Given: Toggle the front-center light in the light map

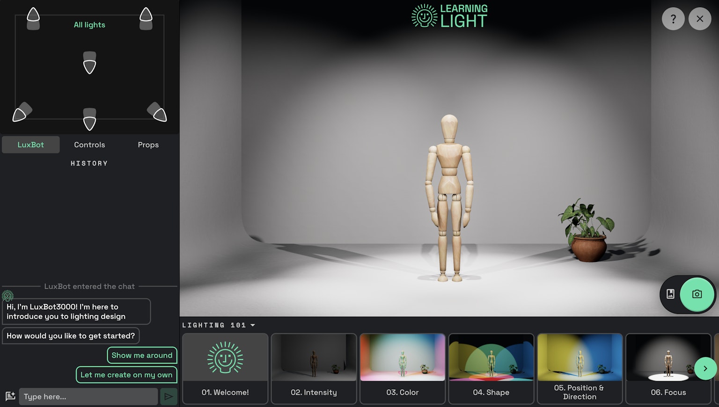Looking at the screenshot, I should pos(89,120).
